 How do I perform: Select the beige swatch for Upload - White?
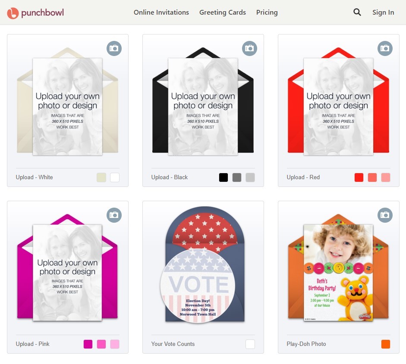pos(101,177)
